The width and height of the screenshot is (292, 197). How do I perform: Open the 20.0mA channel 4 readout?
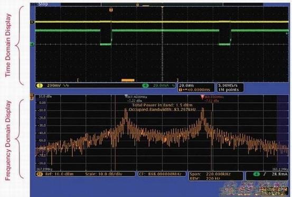tap(164, 85)
